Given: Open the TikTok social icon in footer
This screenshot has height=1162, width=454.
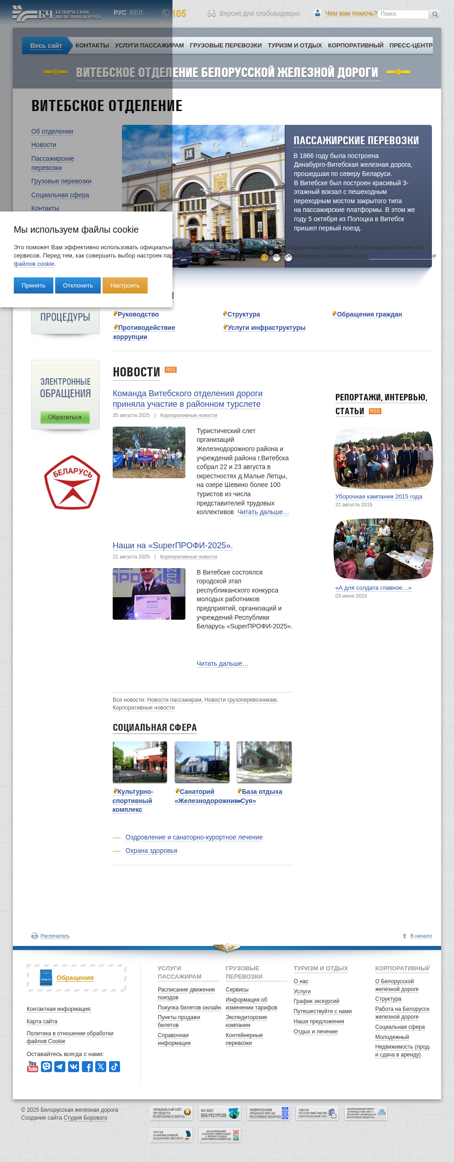Looking at the screenshot, I should (115, 1067).
